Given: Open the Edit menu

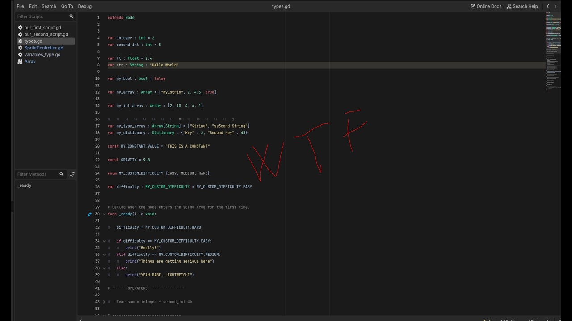Looking at the screenshot, I should (x=33, y=6).
